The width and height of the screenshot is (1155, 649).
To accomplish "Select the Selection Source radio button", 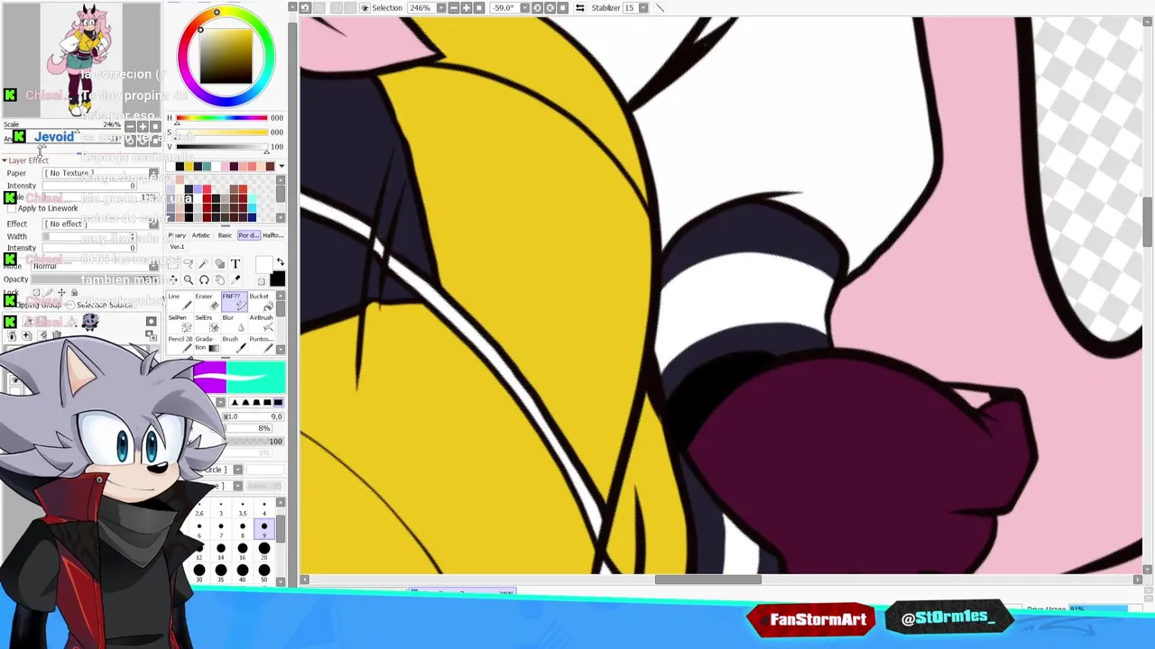I will click(x=70, y=305).
